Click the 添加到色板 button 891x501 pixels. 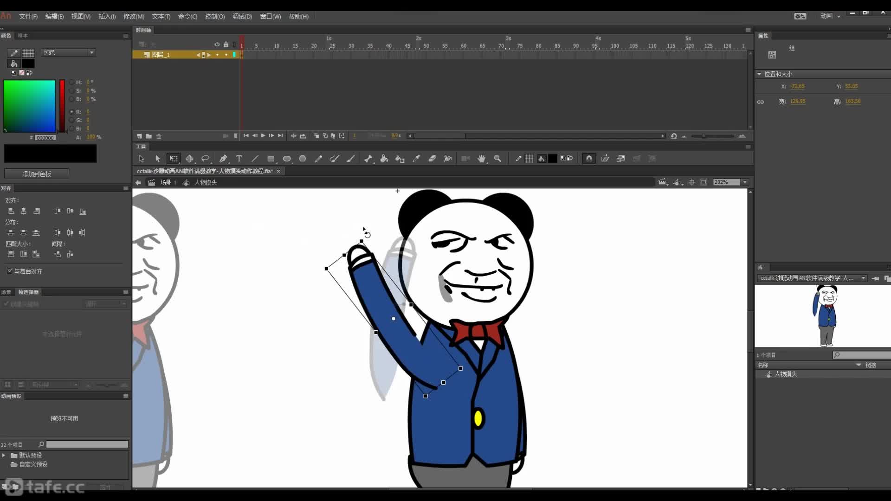coord(37,174)
